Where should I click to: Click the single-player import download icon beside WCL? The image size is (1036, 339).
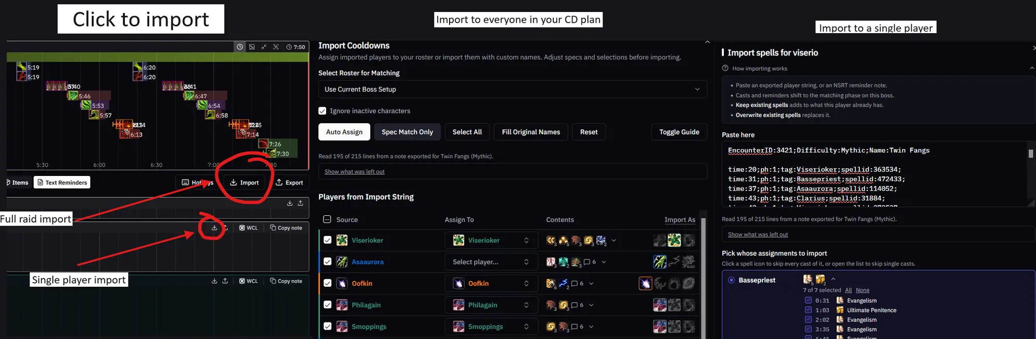214,228
